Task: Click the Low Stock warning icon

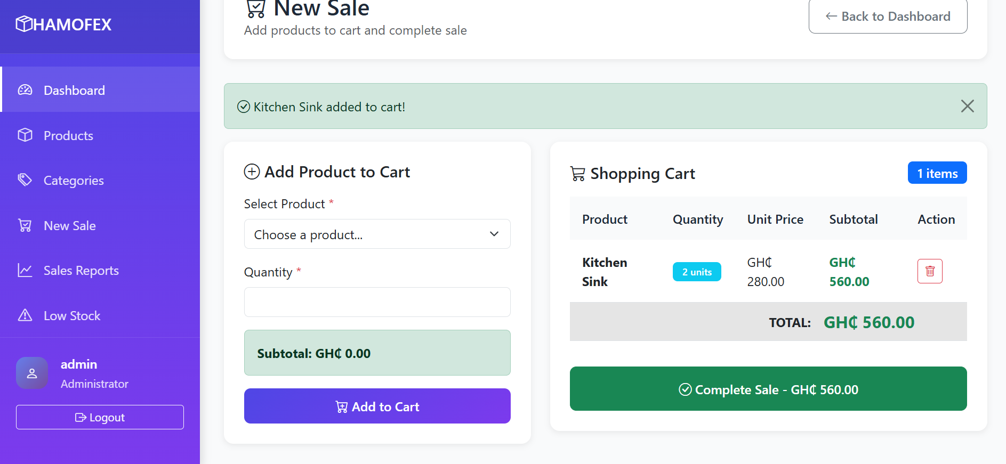Action: coord(25,315)
